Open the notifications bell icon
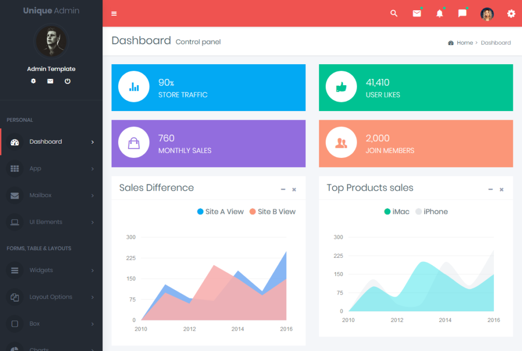This screenshot has height=351, width=522. (439, 14)
